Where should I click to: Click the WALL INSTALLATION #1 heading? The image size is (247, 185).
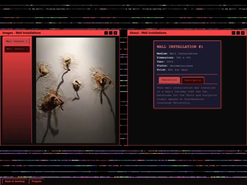180,47
